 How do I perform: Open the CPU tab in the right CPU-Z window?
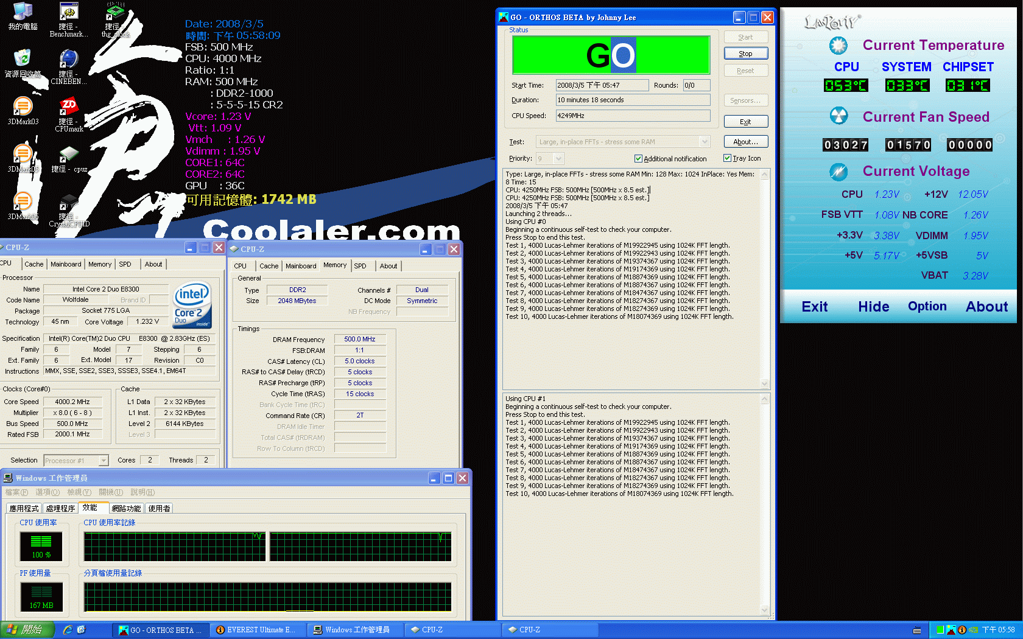[241, 266]
